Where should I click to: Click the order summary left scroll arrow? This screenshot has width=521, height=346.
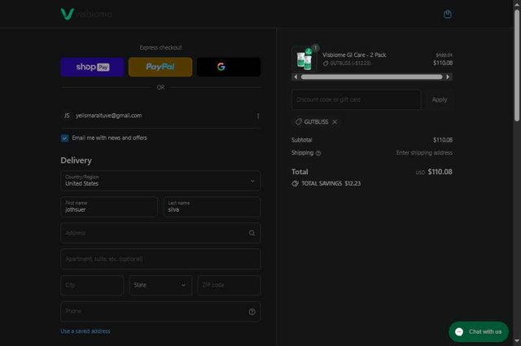tap(296, 77)
